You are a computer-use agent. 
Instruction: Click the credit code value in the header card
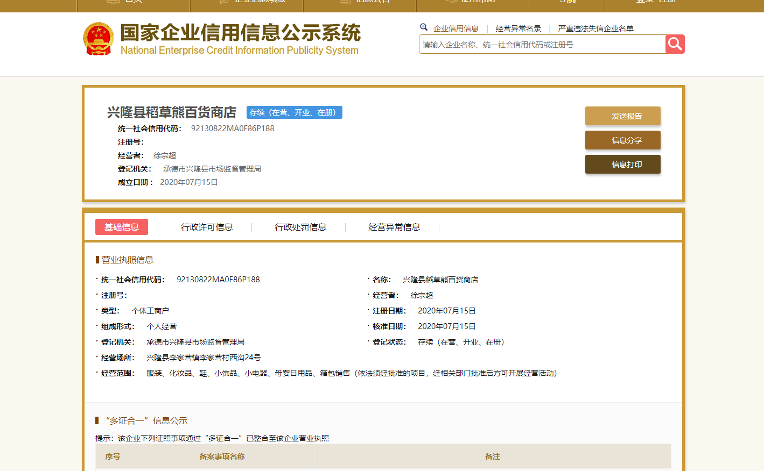[233, 129]
